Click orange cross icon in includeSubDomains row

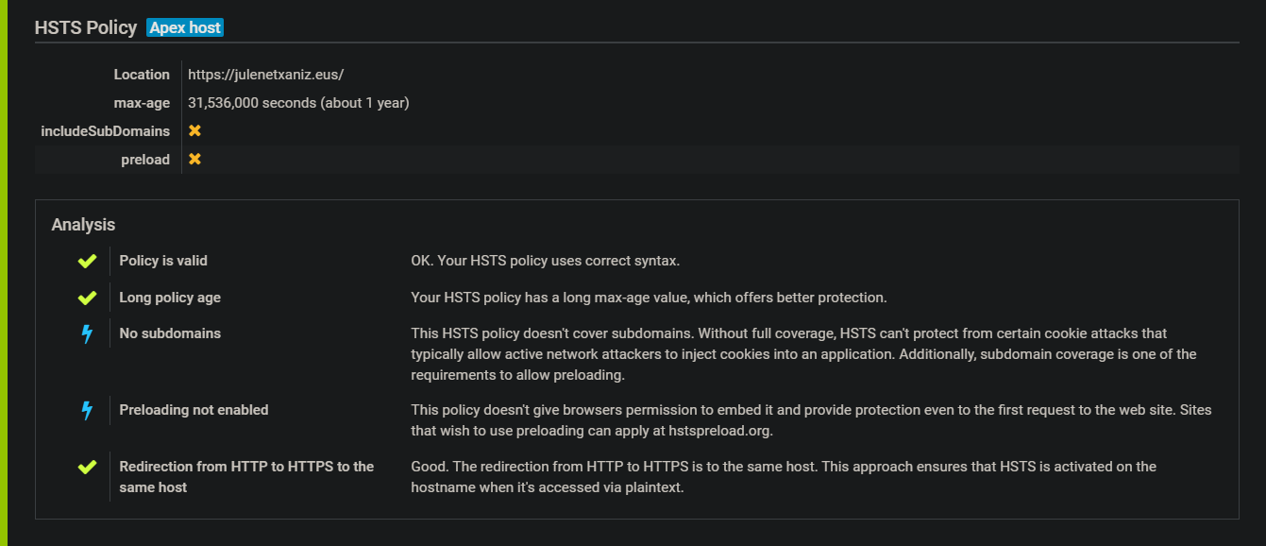pos(194,130)
